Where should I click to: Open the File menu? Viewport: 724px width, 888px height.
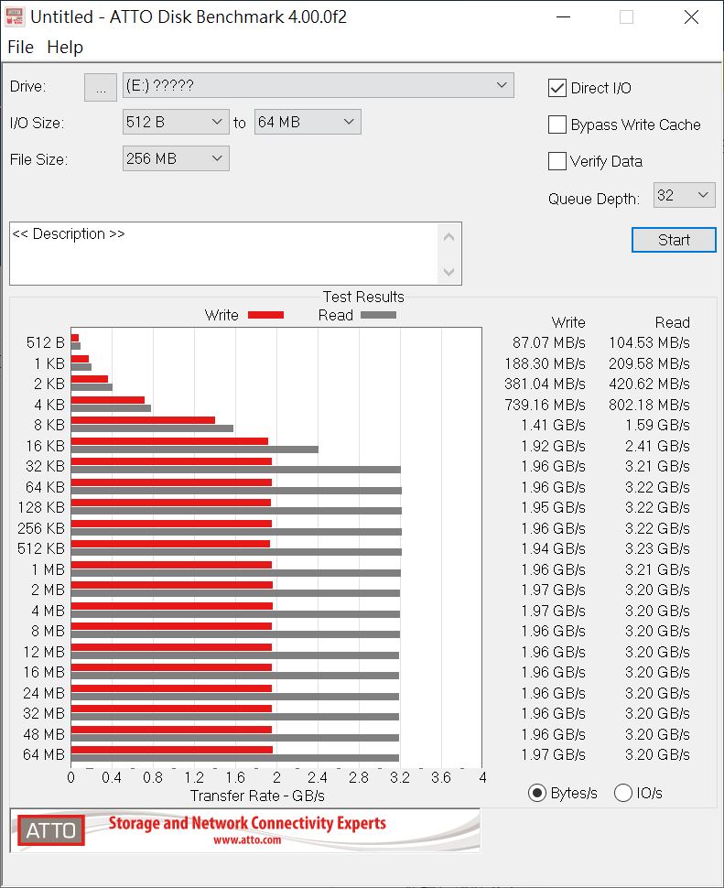click(20, 47)
